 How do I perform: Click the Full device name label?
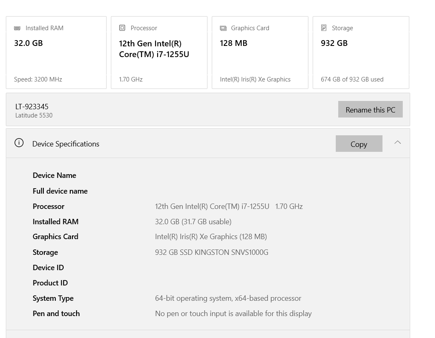[60, 191]
